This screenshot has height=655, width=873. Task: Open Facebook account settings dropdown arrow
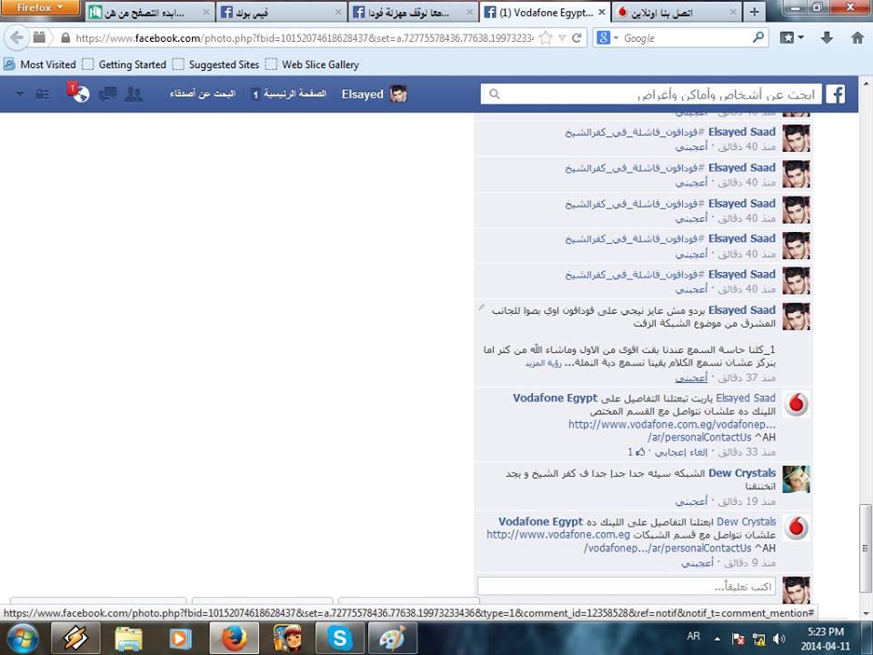pos(19,94)
